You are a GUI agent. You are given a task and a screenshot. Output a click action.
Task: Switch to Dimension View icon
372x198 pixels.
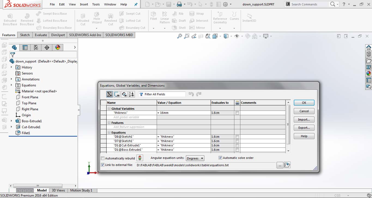tap(124, 94)
